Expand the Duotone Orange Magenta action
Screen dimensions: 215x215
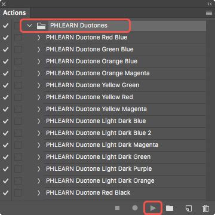(39, 73)
